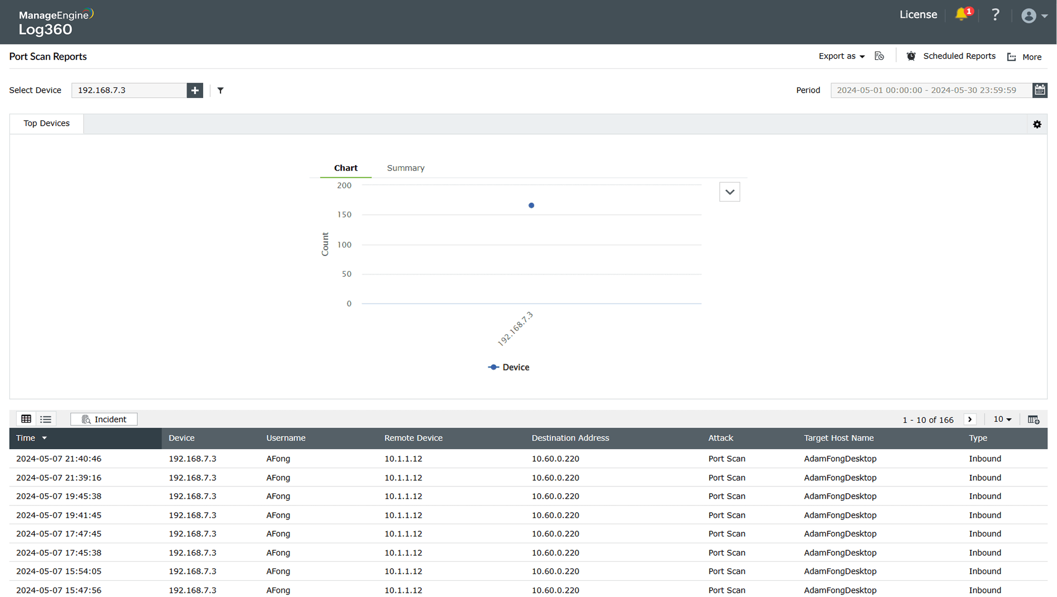Go to next page of results
1057x597 pixels.
(970, 420)
